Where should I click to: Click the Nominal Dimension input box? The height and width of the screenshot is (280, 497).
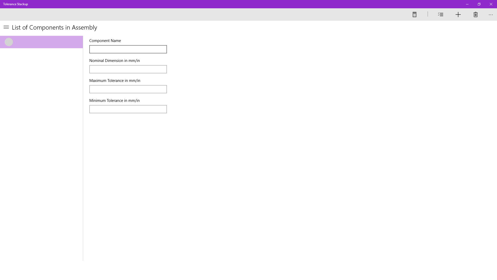(x=128, y=69)
